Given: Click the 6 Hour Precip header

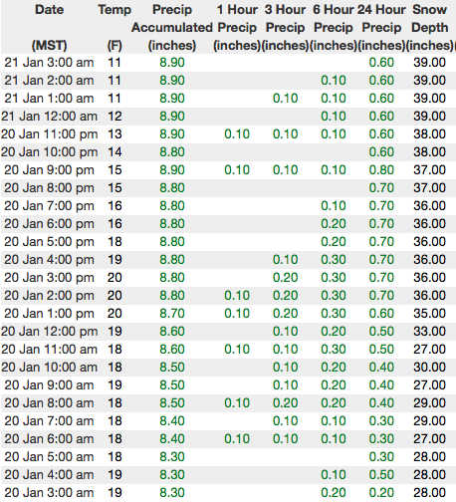Looking at the screenshot, I should tap(334, 27).
